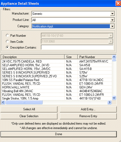Image resolution: width=121 pixels, height=142 pixels.
Task: Select the Item Code radio button
Action: click(7, 41)
